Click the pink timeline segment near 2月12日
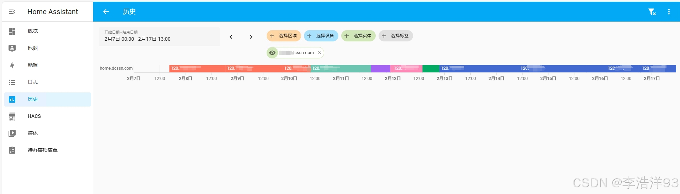The image size is (680, 194). tap(406, 68)
